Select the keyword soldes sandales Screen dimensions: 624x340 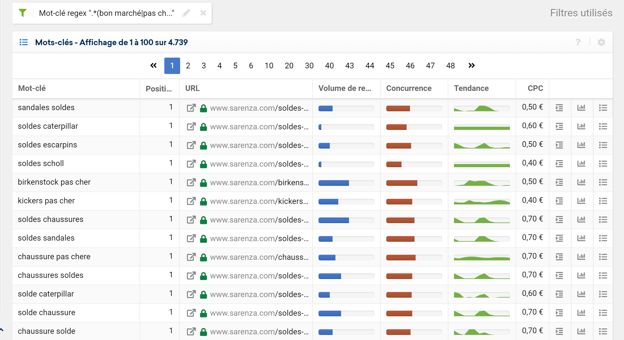point(46,238)
